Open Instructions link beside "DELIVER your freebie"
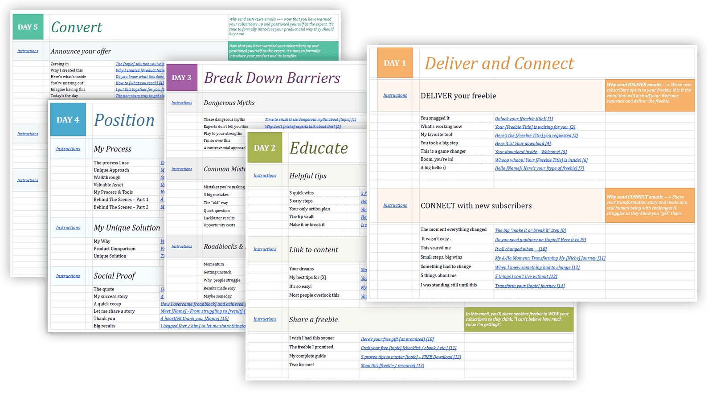The height and width of the screenshot is (397, 708). coord(395,95)
